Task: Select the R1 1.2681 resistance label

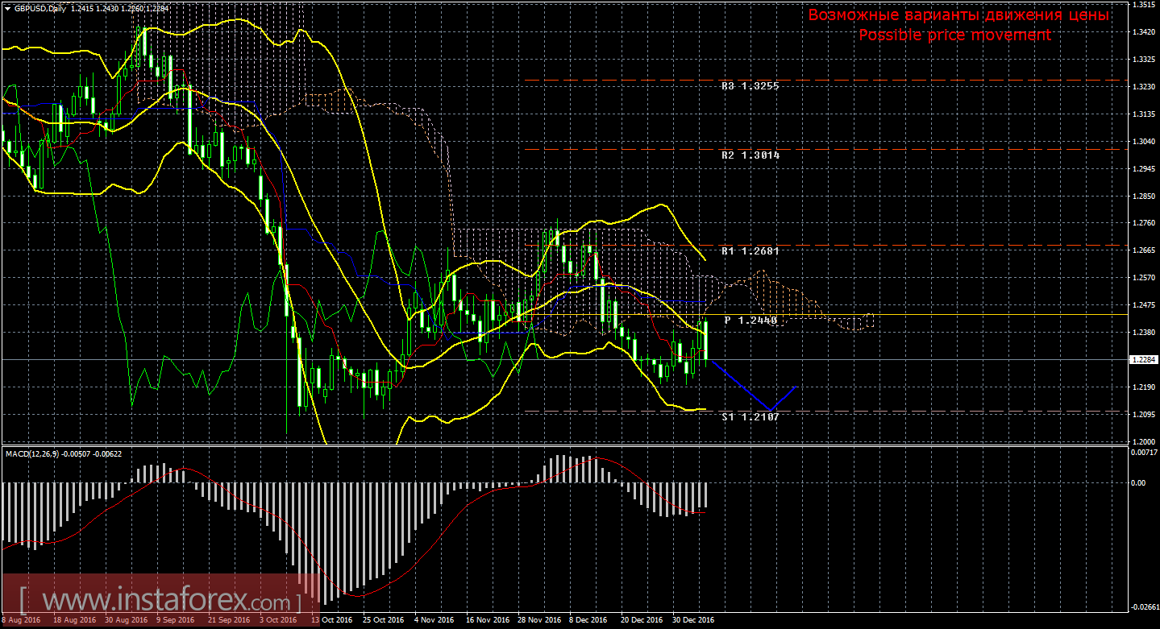Action: point(751,251)
